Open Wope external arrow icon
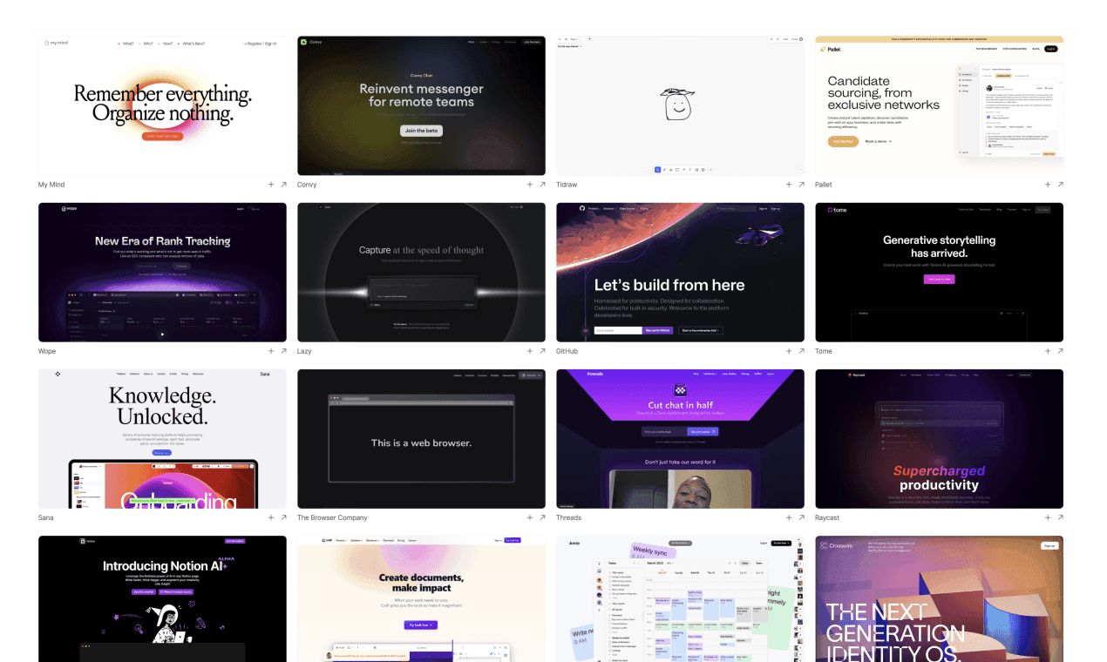This screenshot has width=1107, height=662. 283,351
